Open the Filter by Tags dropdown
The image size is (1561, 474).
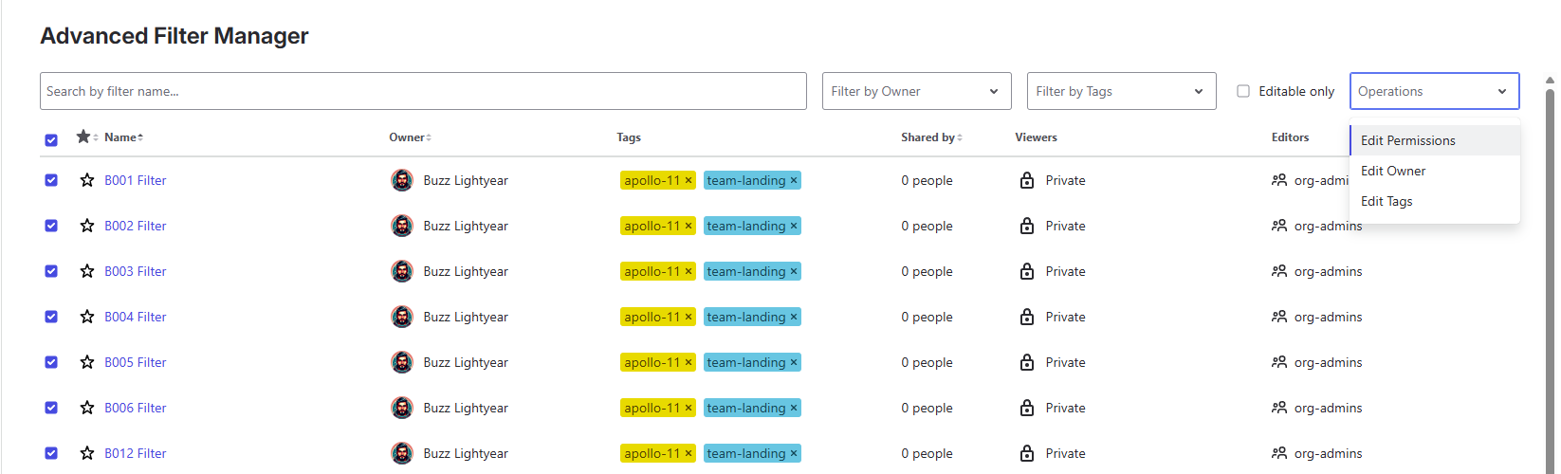click(1122, 91)
